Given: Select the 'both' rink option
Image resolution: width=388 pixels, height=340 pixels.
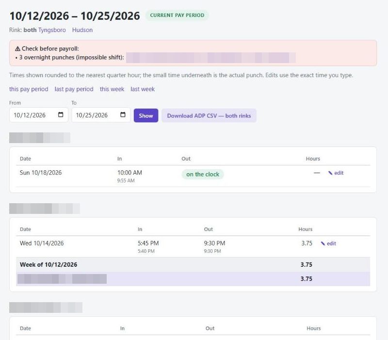Looking at the screenshot, I should pyautogui.click(x=30, y=30).
